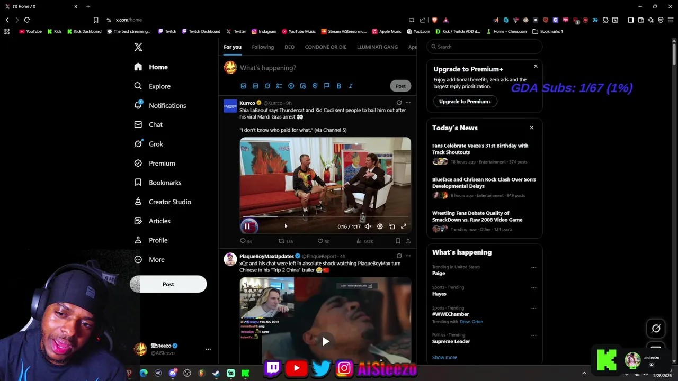Toggle picture-in-picture on Kurrco video
This screenshot has height=381, width=678.
[x=392, y=226]
